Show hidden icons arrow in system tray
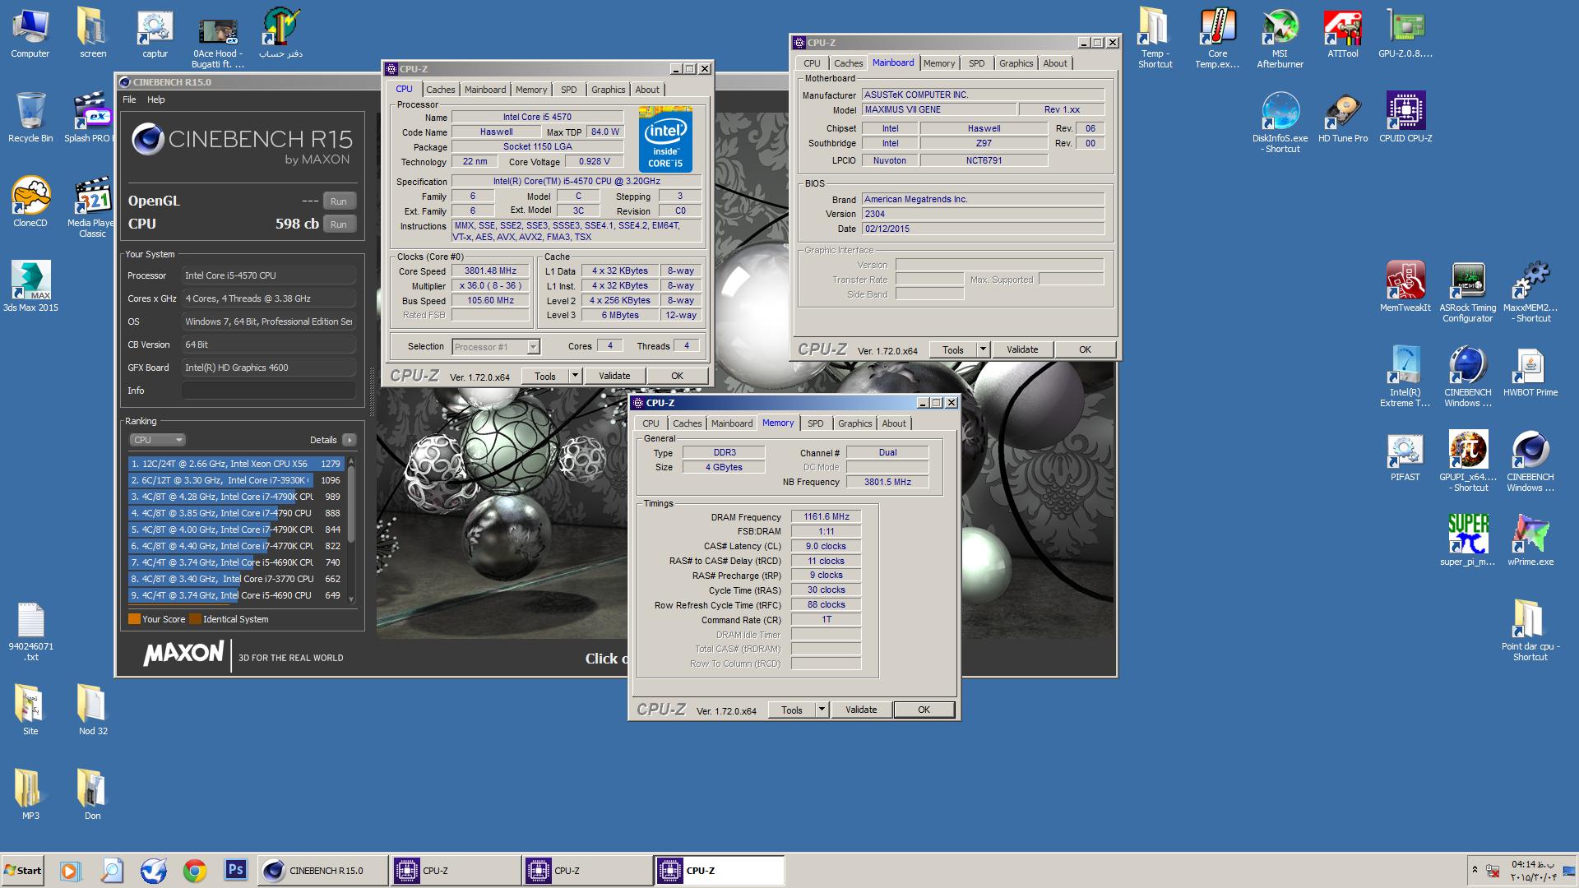 [x=1474, y=869]
